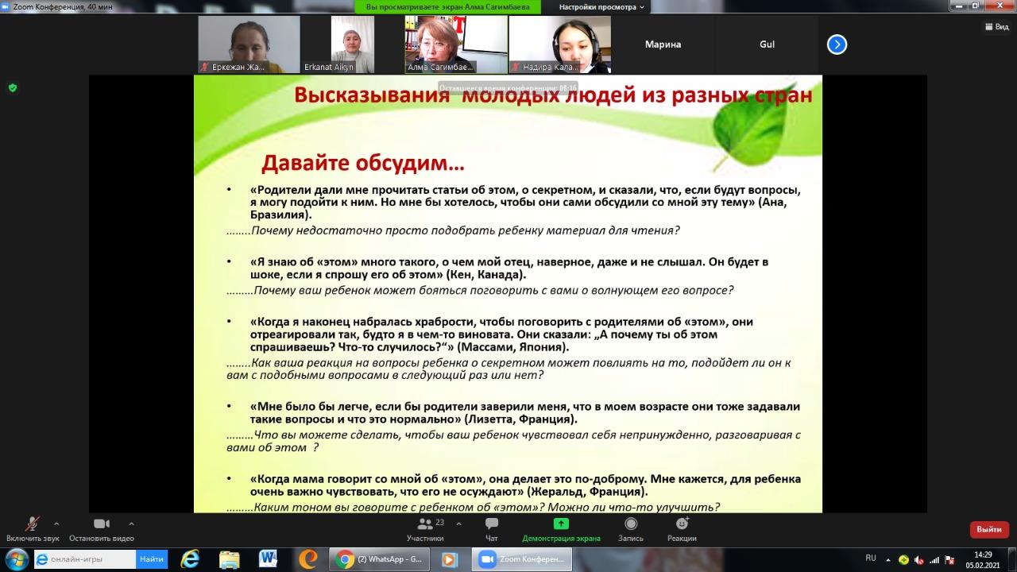Leave meeting with Выйти button

(989, 529)
